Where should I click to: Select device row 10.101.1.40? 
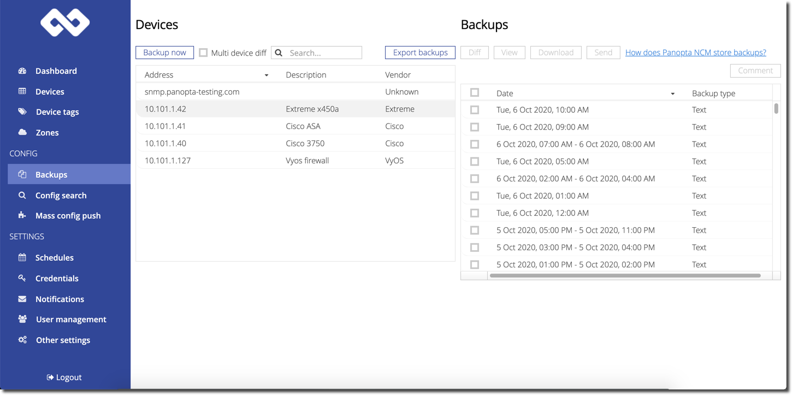pos(295,143)
